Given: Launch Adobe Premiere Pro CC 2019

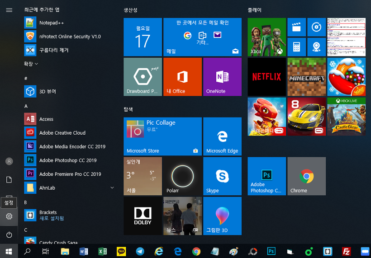Looking at the screenshot, I should [69, 174].
